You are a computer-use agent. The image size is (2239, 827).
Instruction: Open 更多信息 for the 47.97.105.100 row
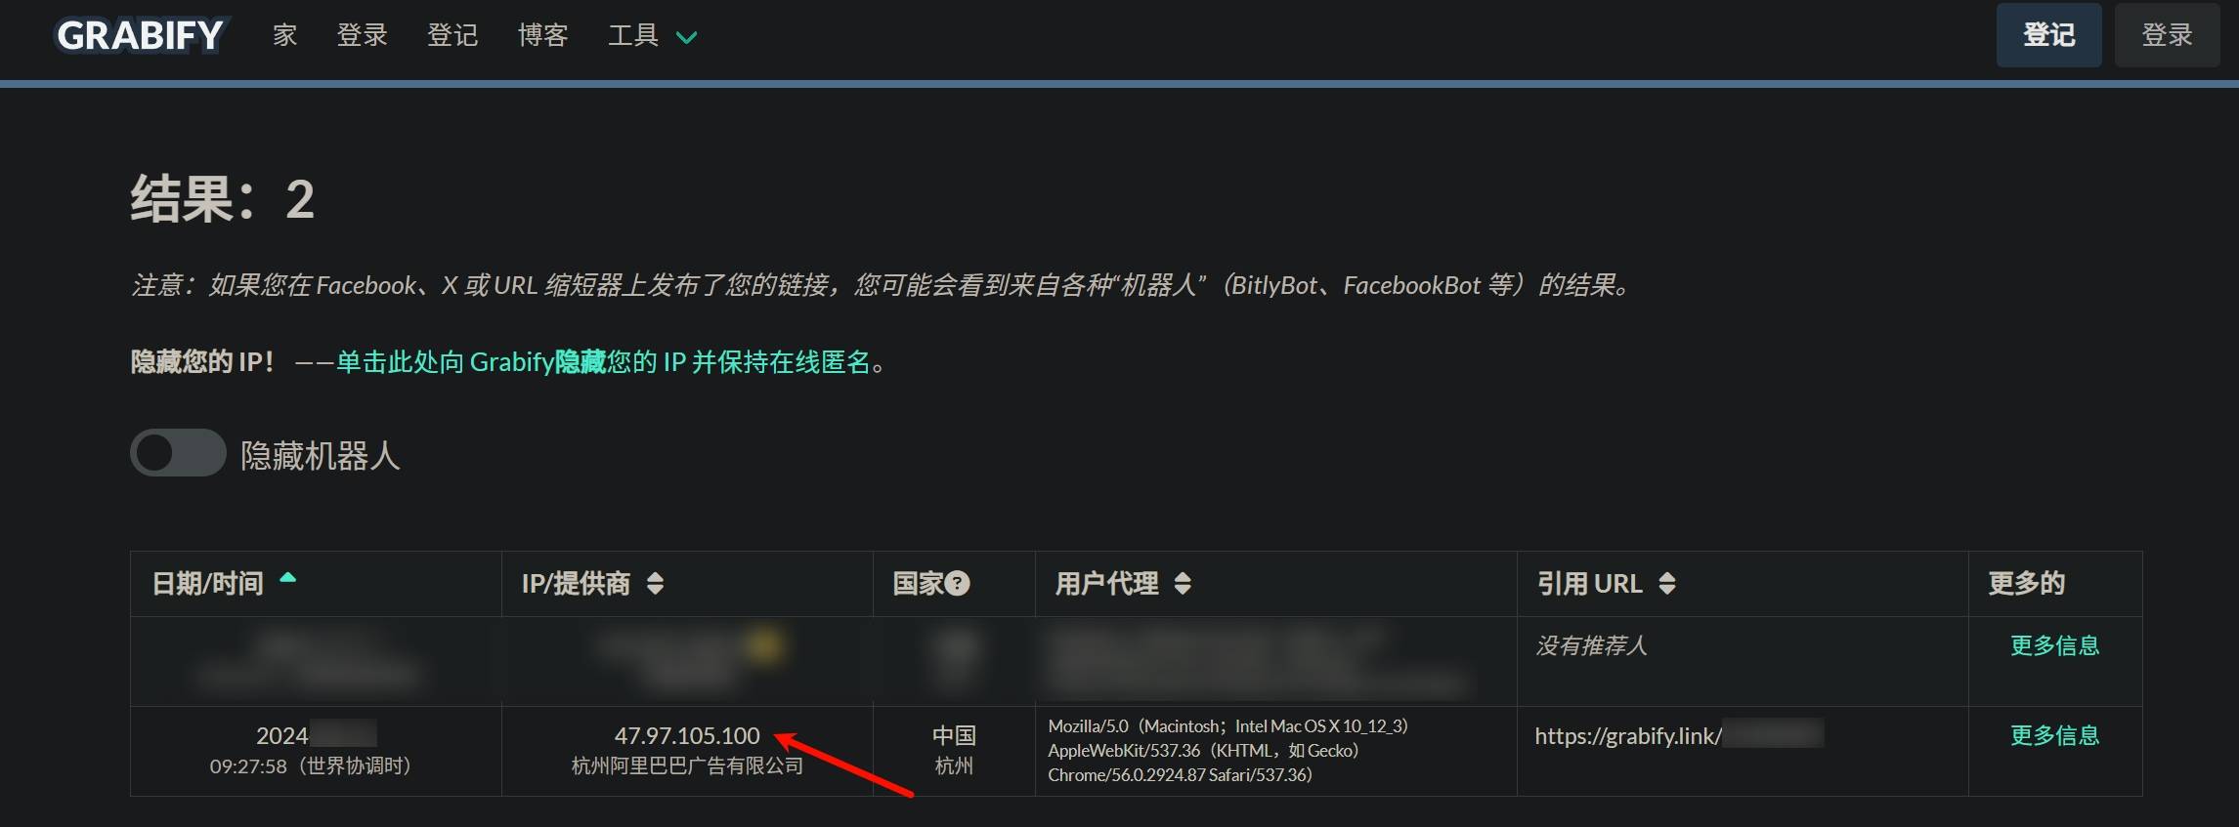2054,735
